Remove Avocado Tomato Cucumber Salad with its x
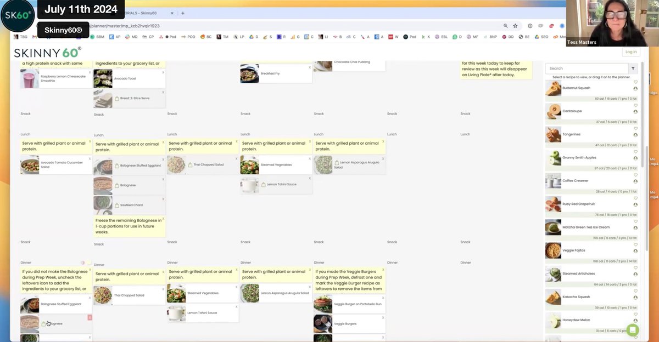 (90, 158)
